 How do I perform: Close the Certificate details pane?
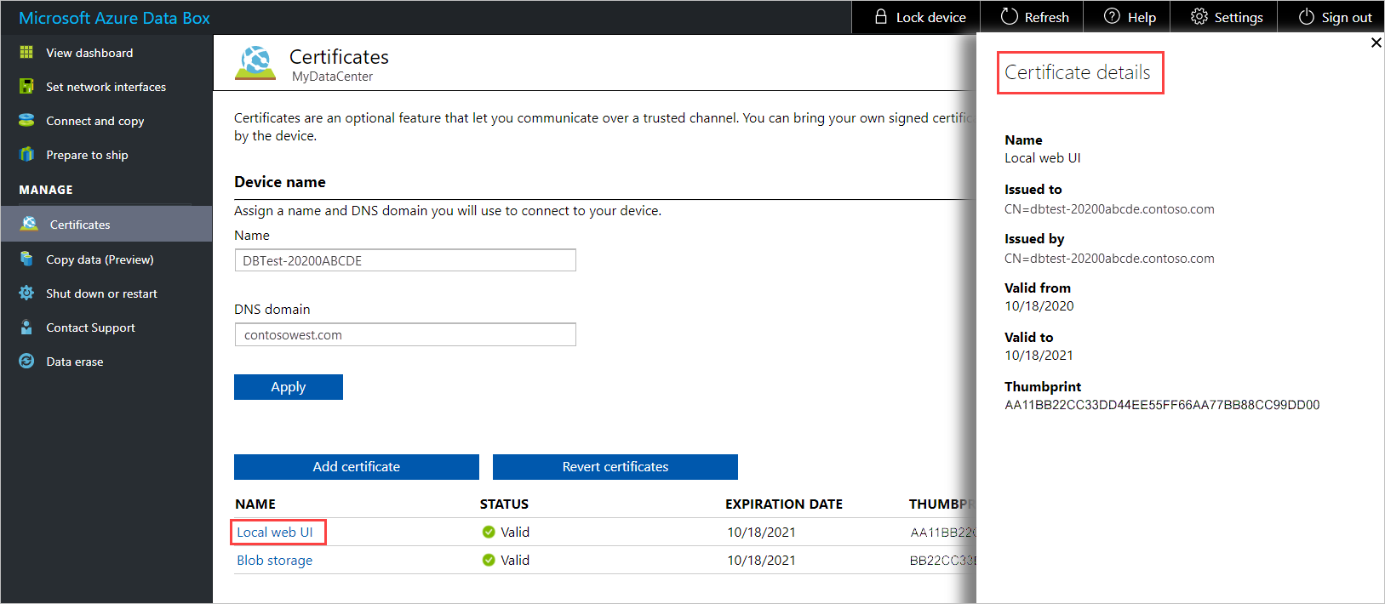click(x=1376, y=43)
